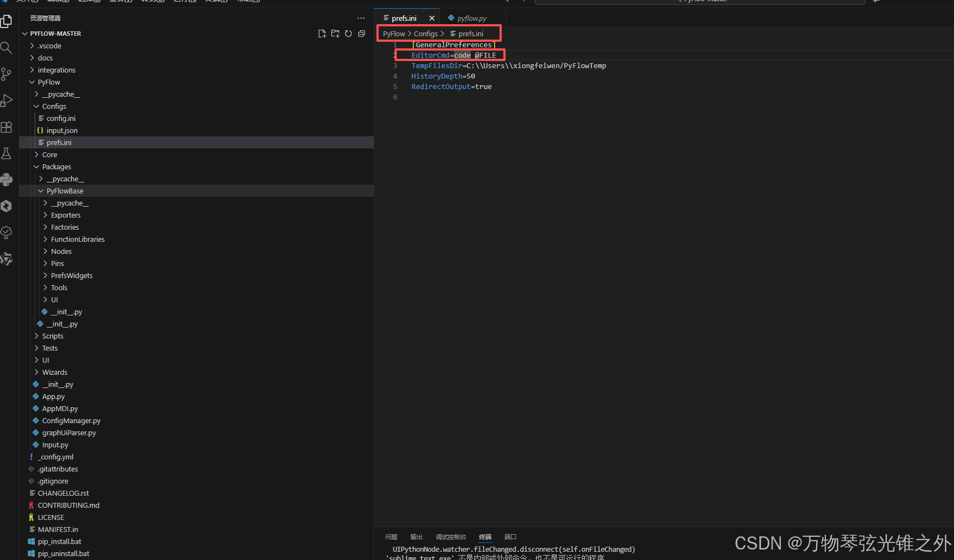Place cursor on the RedirectOutput=true line
The height and width of the screenshot is (560, 954).
tap(451, 86)
